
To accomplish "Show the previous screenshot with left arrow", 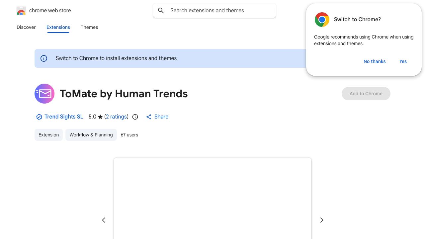I will coord(104,220).
